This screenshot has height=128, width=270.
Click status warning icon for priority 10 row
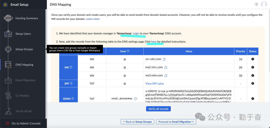252,59
